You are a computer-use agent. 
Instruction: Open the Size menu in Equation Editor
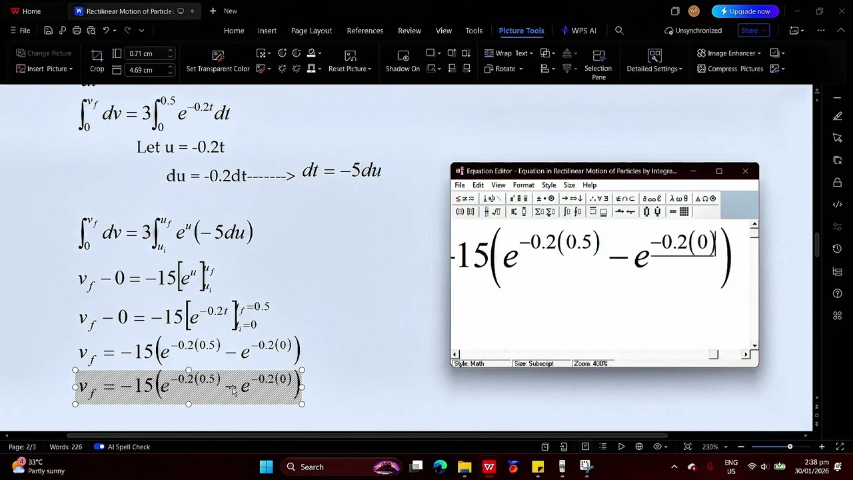(x=569, y=185)
